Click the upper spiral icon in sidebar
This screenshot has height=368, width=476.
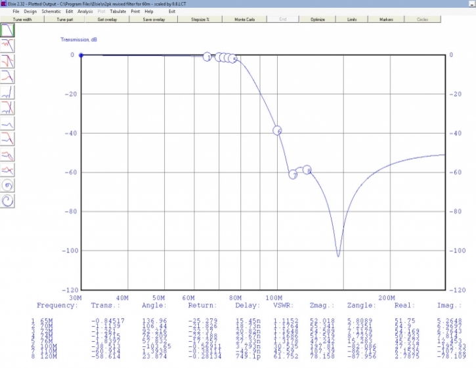click(x=8, y=186)
